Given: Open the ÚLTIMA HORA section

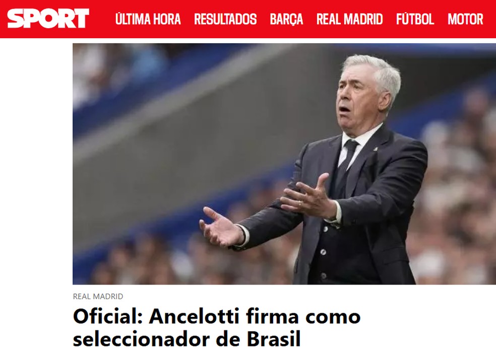Looking at the screenshot, I should [x=148, y=19].
